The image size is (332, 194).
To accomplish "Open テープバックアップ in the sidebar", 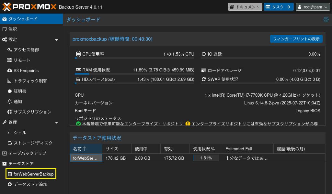I will click(31, 154).
